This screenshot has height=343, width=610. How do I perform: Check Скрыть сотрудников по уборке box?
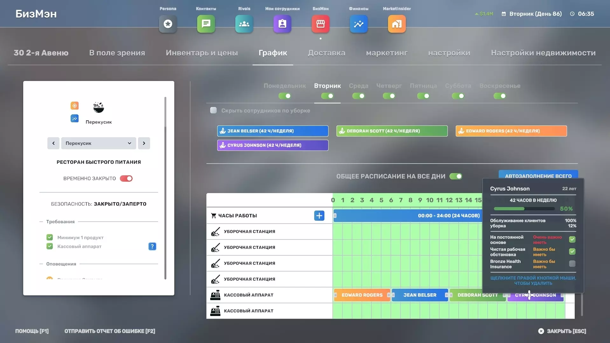tap(213, 110)
